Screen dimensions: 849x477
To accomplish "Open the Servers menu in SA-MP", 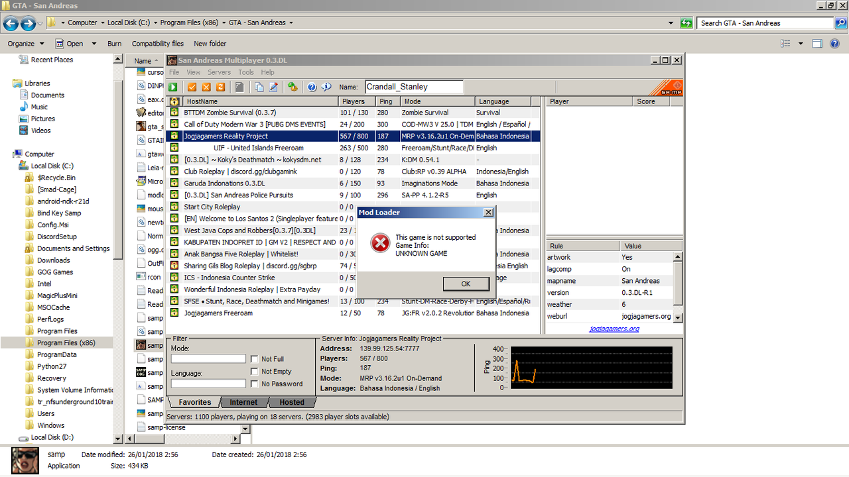I will coord(220,72).
